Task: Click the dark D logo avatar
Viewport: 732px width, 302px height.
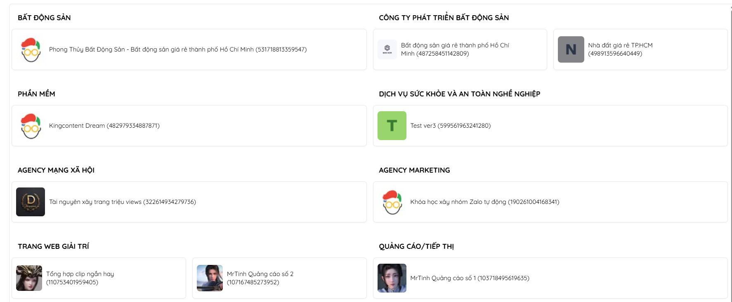Action: 31,202
